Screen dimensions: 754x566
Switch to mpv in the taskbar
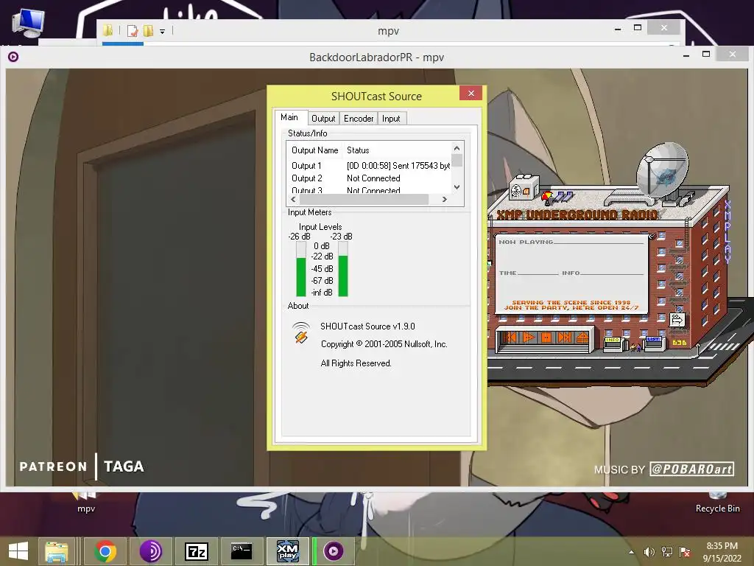pos(334,551)
